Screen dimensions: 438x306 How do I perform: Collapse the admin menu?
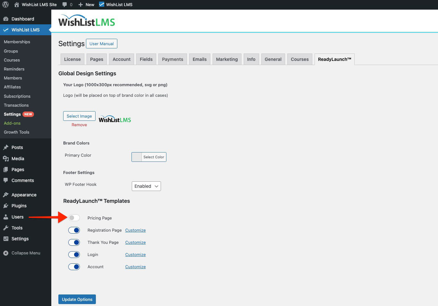[x=21, y=253]
